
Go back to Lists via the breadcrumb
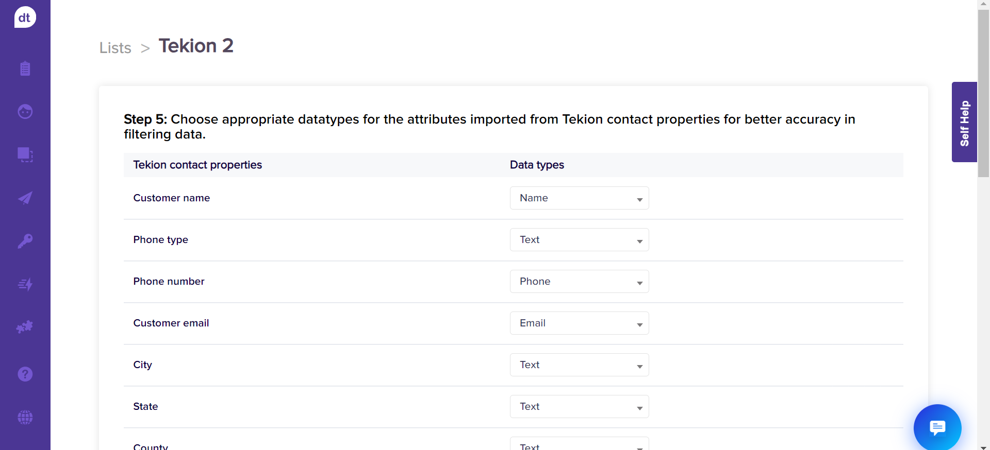[115, 48]
